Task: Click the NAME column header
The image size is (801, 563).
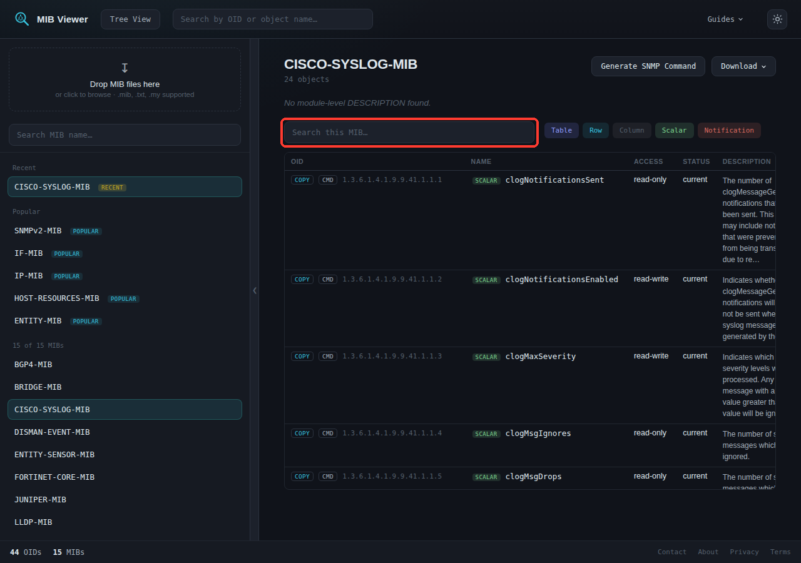Action: click(x=481, y=161)
